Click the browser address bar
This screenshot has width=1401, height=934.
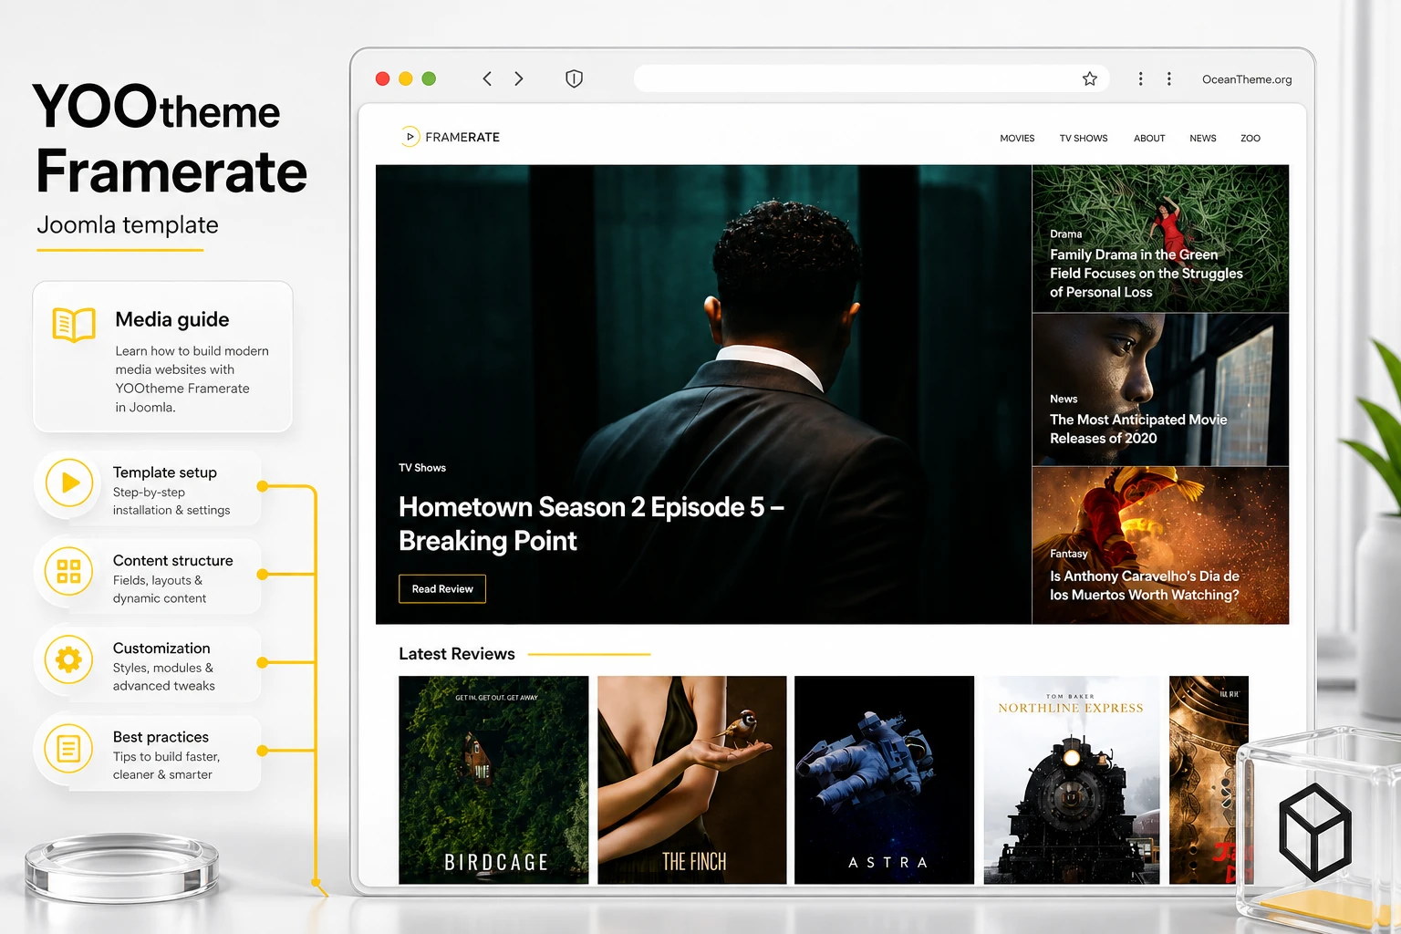[871, 78]
